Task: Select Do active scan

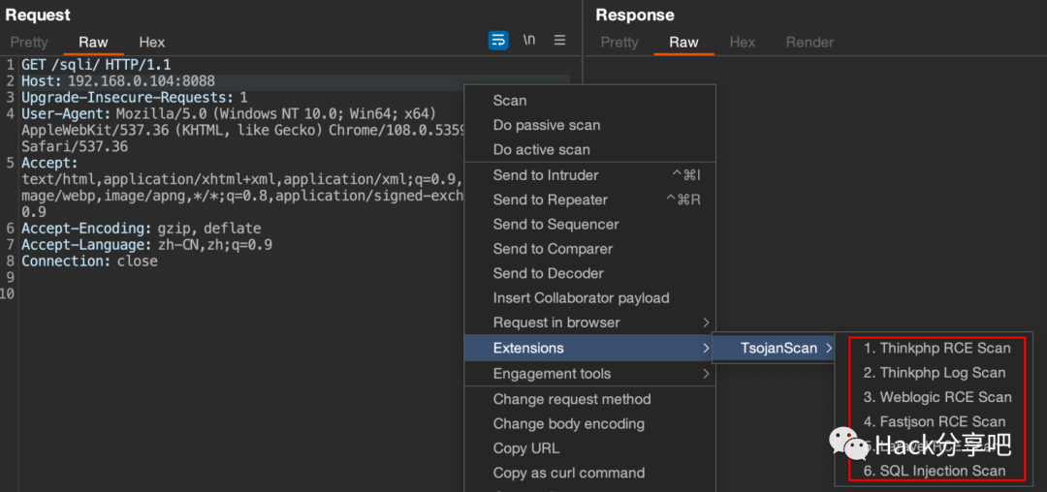Action: [541, 150]
